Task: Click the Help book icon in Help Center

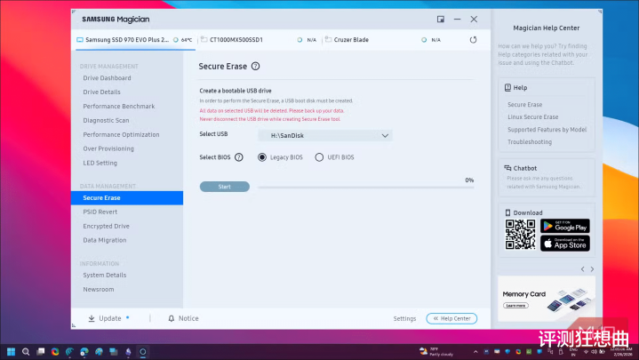Action: click(x=507, y=88)
